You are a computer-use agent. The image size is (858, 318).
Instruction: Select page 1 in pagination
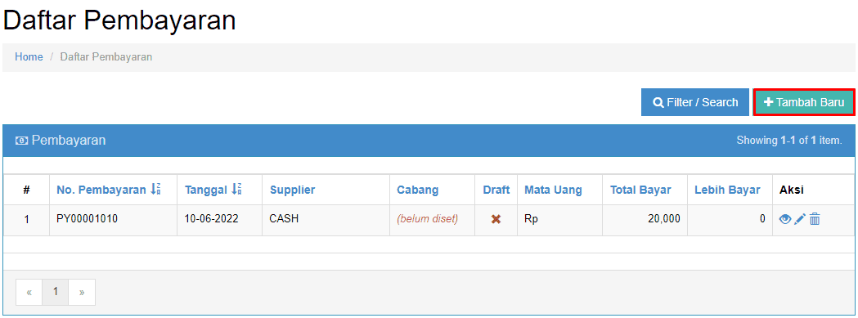[56, 293]
